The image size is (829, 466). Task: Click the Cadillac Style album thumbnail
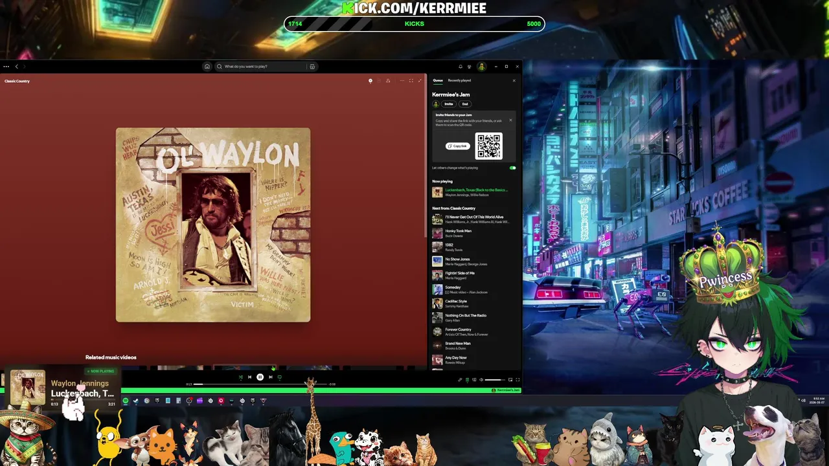click(438, 304)
